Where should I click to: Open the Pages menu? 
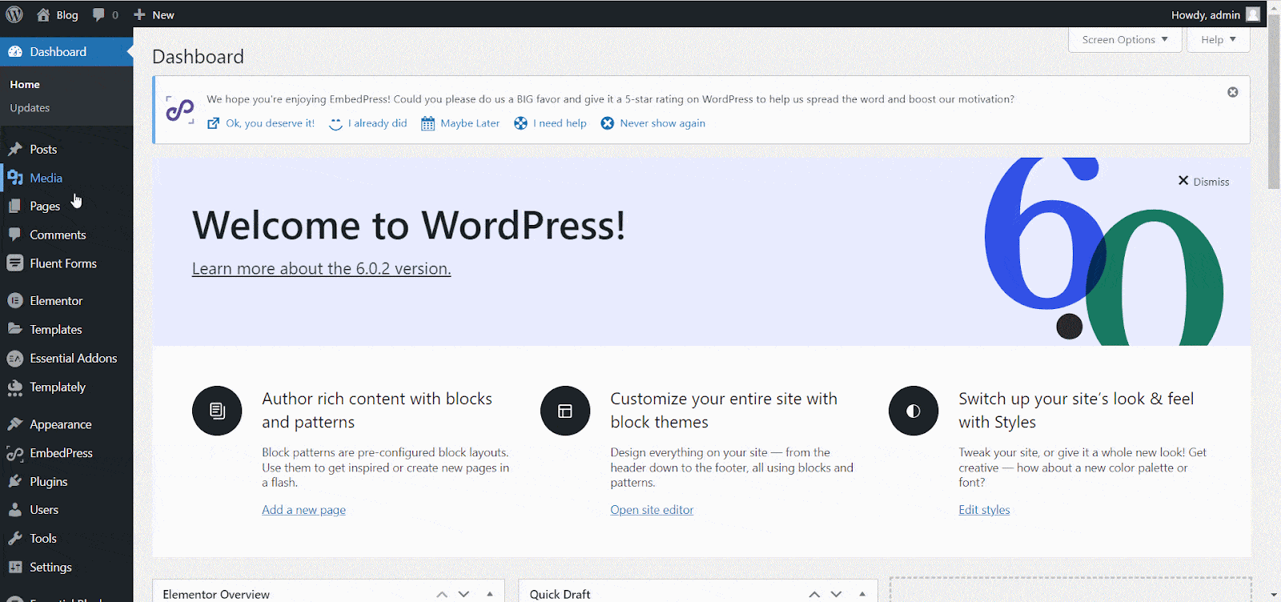45,207
